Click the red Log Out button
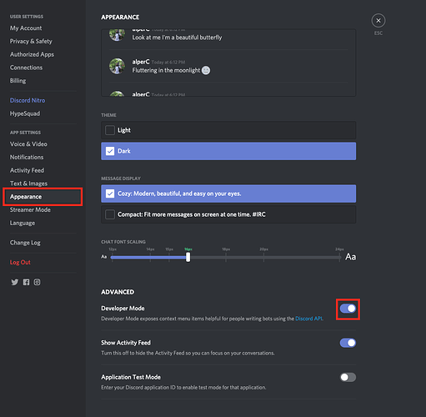The height and width of the screenshot is (417, 426). (20, 263)
